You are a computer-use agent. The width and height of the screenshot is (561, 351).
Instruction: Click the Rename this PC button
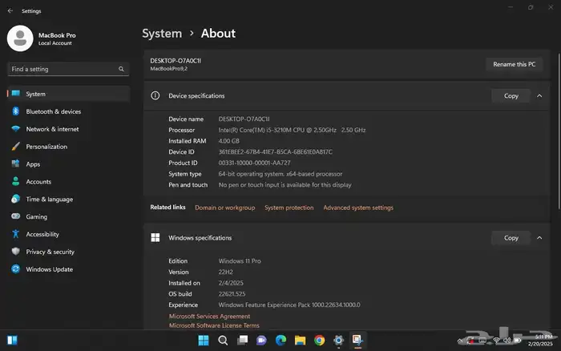click(515, 64)
